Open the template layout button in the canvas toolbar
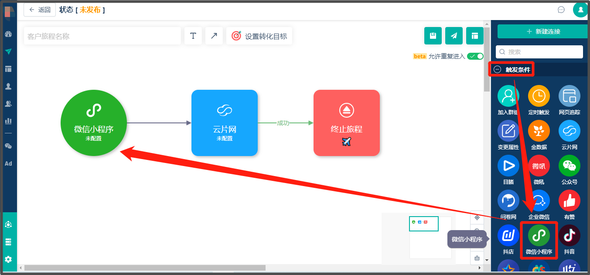590x275 pixels. point(475,36)
